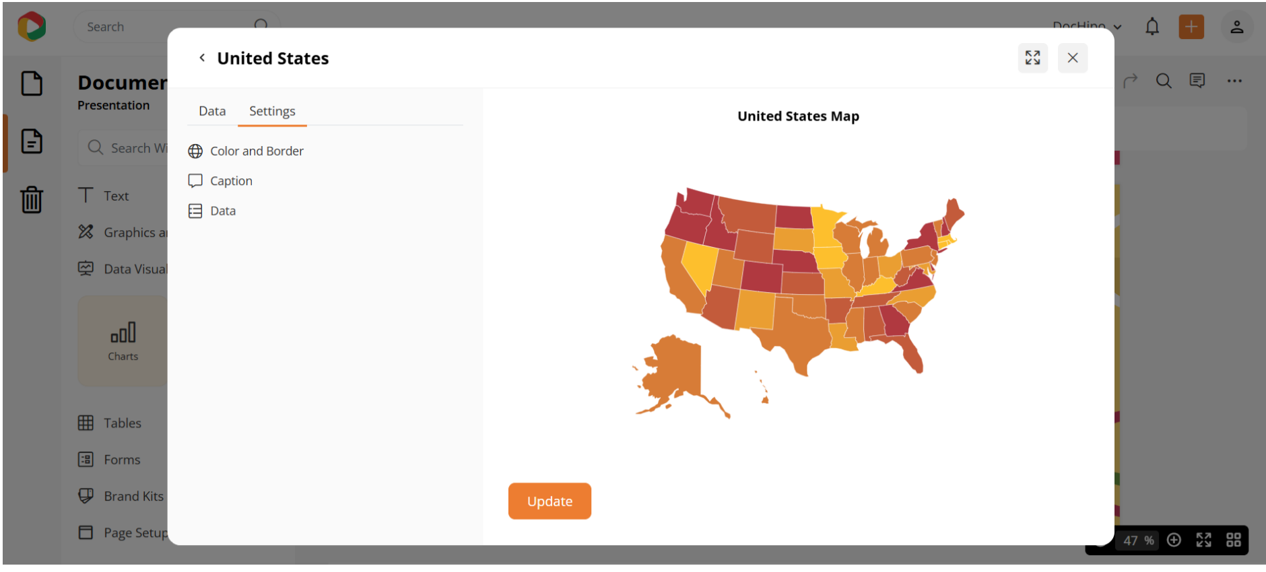This screenshot has height=572, width=1266.
Task: Select the Settings tab
Action: click(x=272, y=111)
